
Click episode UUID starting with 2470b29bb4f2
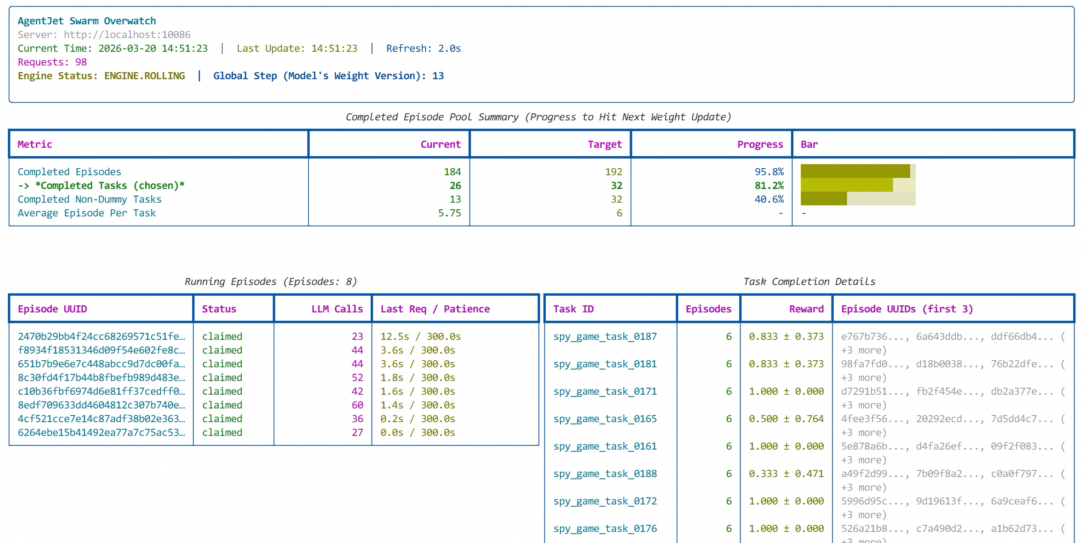coord(101,337)
